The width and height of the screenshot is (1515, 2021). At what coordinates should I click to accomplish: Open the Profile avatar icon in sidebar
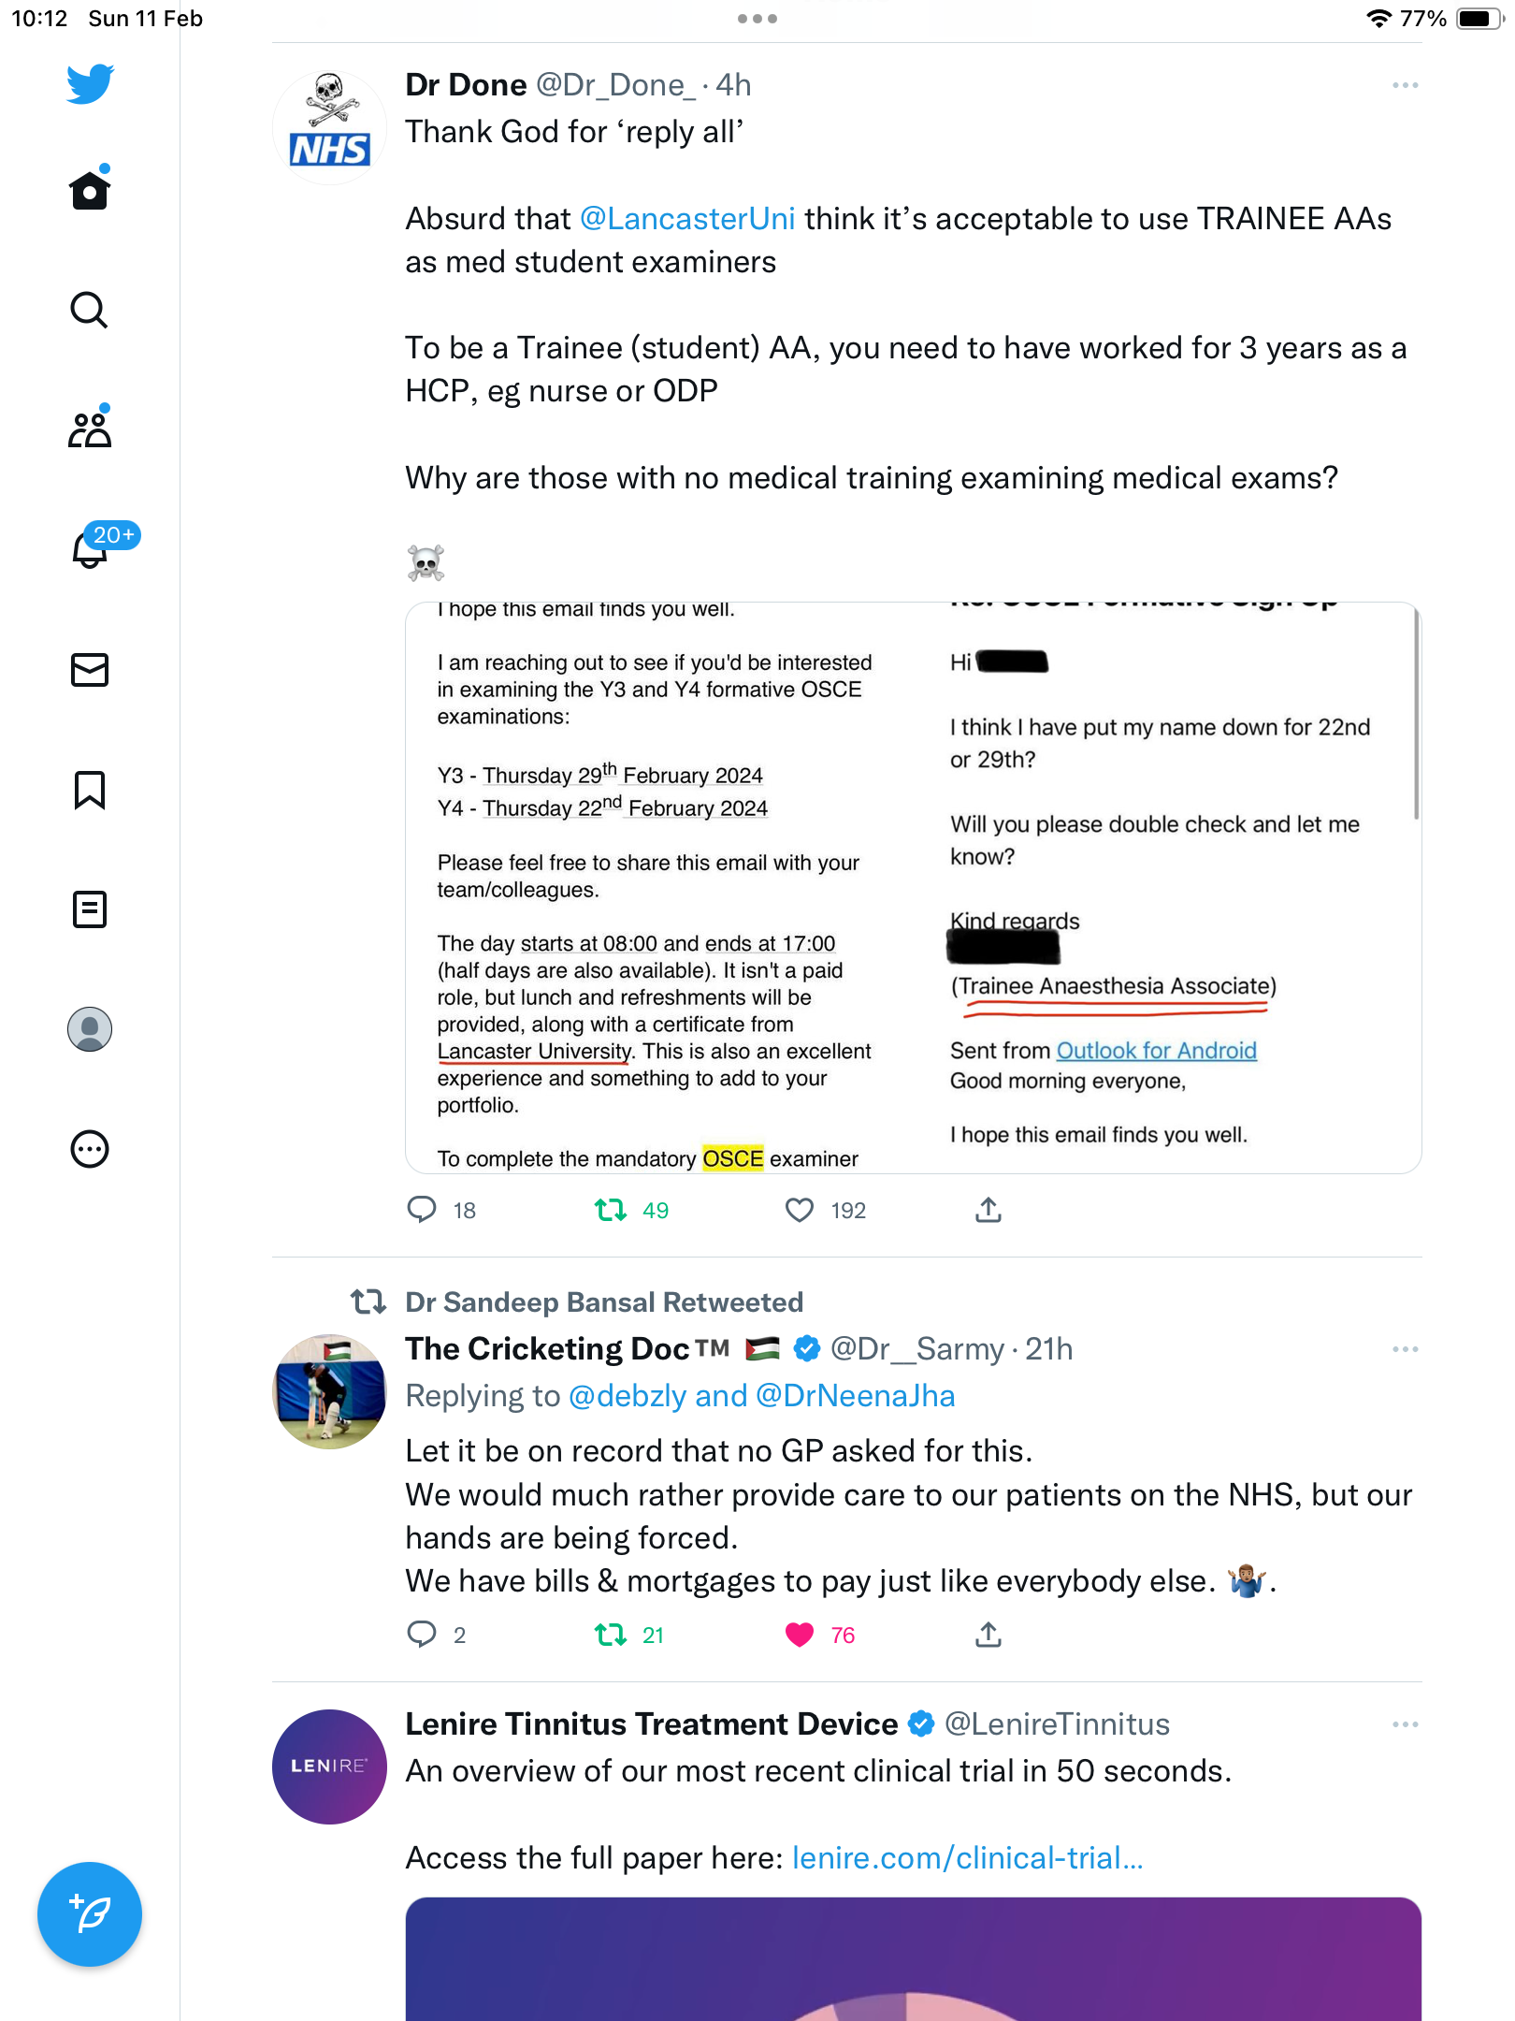[x=90, y=1029]
